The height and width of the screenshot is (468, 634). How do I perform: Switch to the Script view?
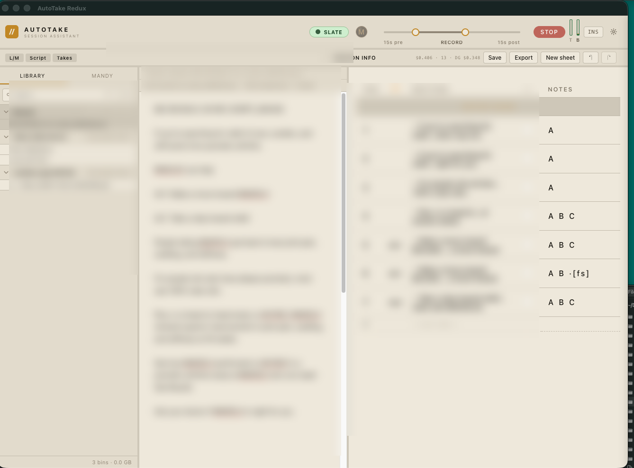point(38,58)
